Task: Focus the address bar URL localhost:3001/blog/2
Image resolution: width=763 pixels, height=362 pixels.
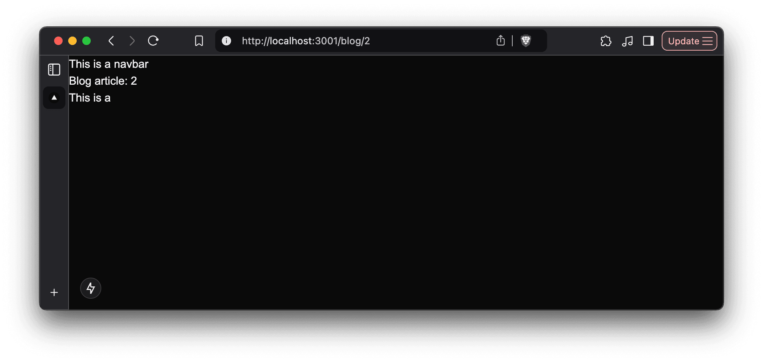Action: point(306,41)
